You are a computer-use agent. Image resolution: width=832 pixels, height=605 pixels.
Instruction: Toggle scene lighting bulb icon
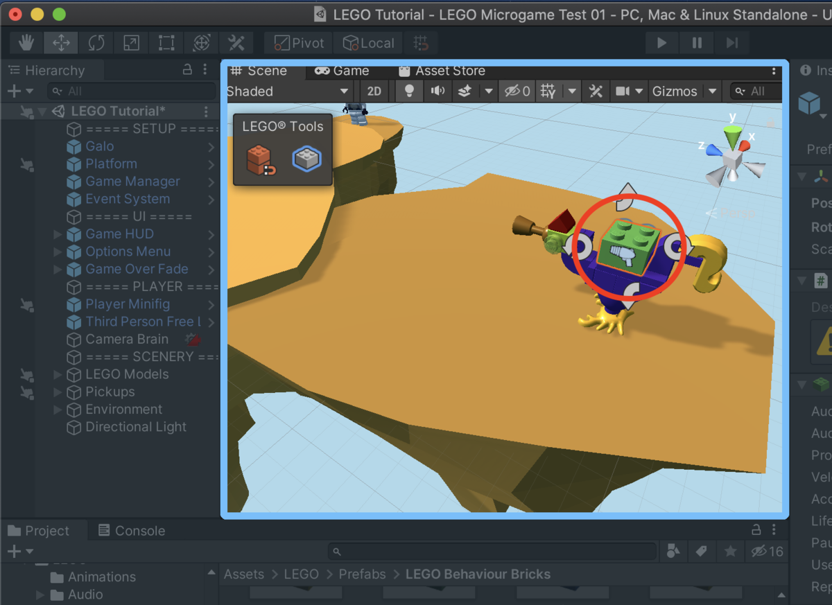pos(409,91)
